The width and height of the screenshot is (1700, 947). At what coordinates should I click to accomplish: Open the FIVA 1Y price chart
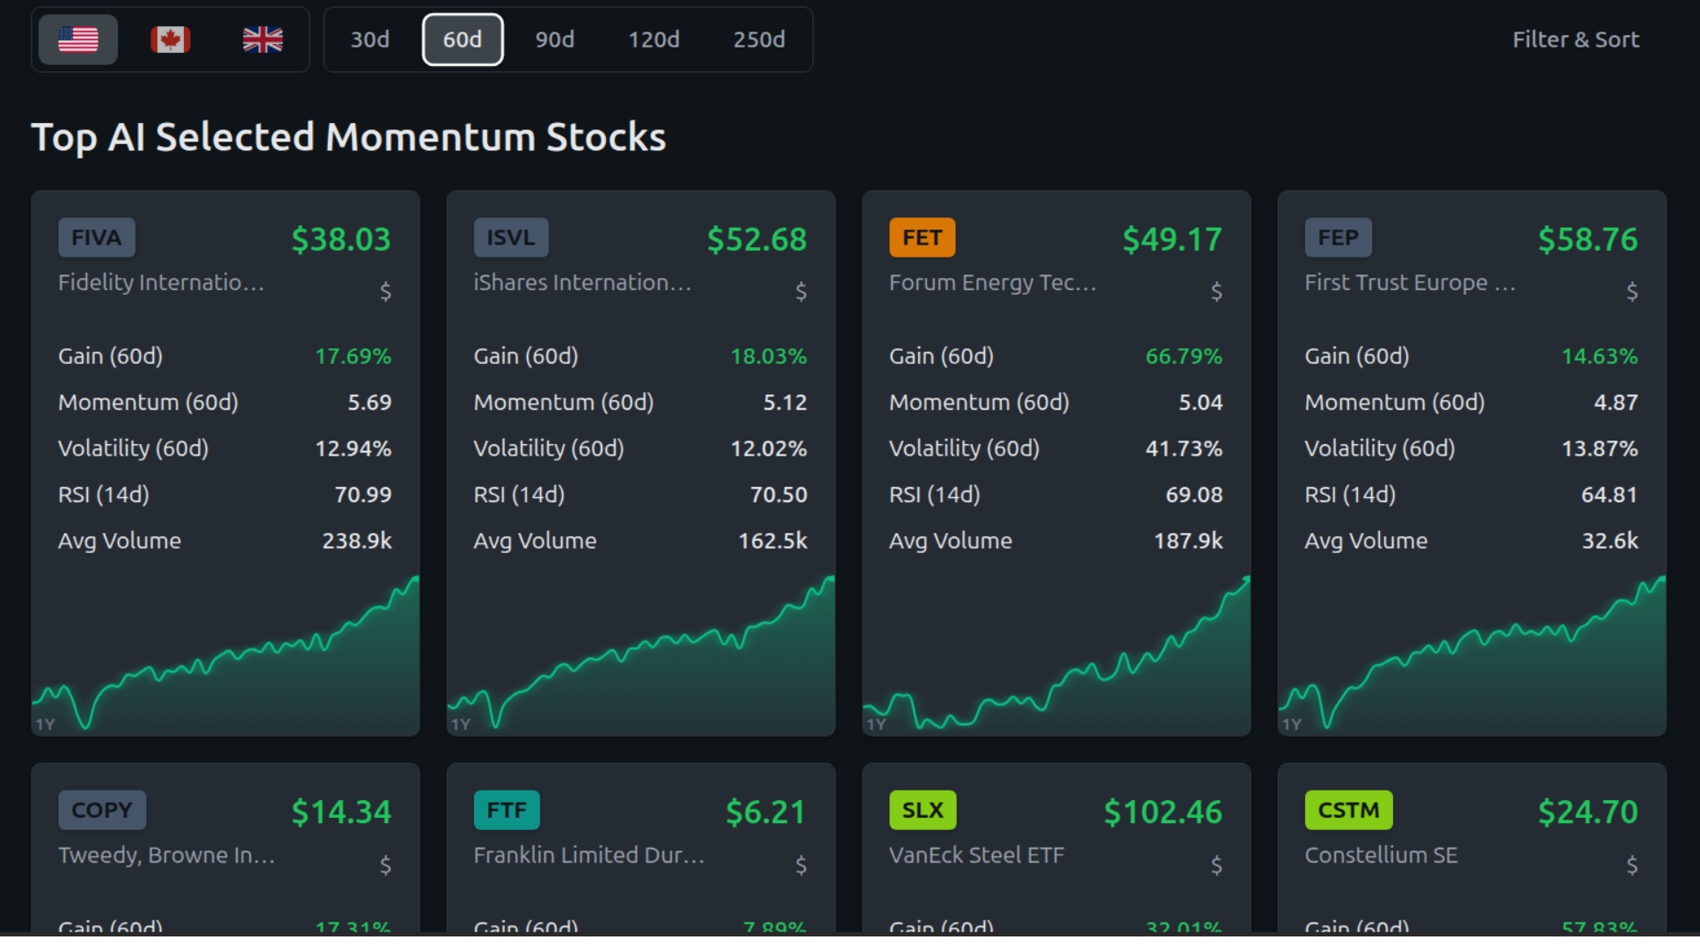[225, 659]
